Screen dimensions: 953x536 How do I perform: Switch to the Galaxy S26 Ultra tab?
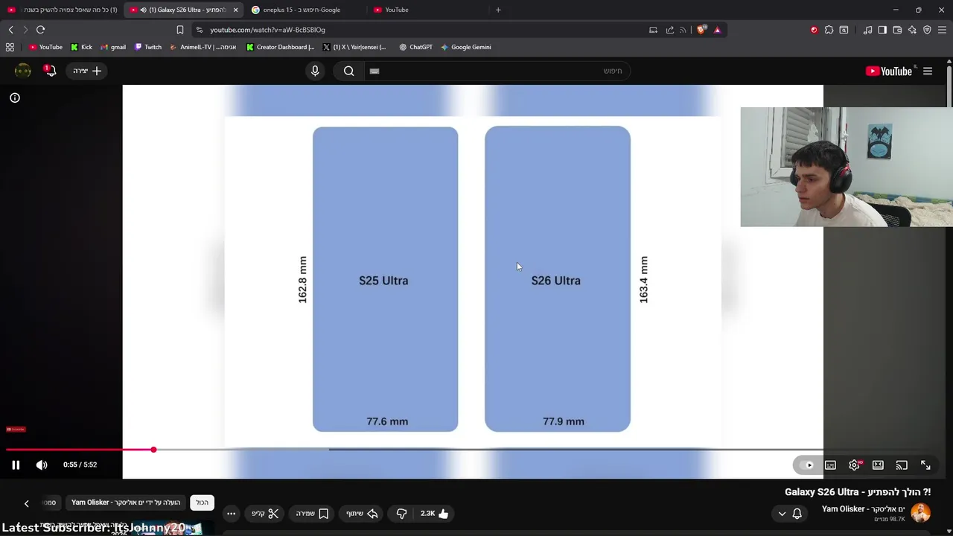tap(182, 10)
